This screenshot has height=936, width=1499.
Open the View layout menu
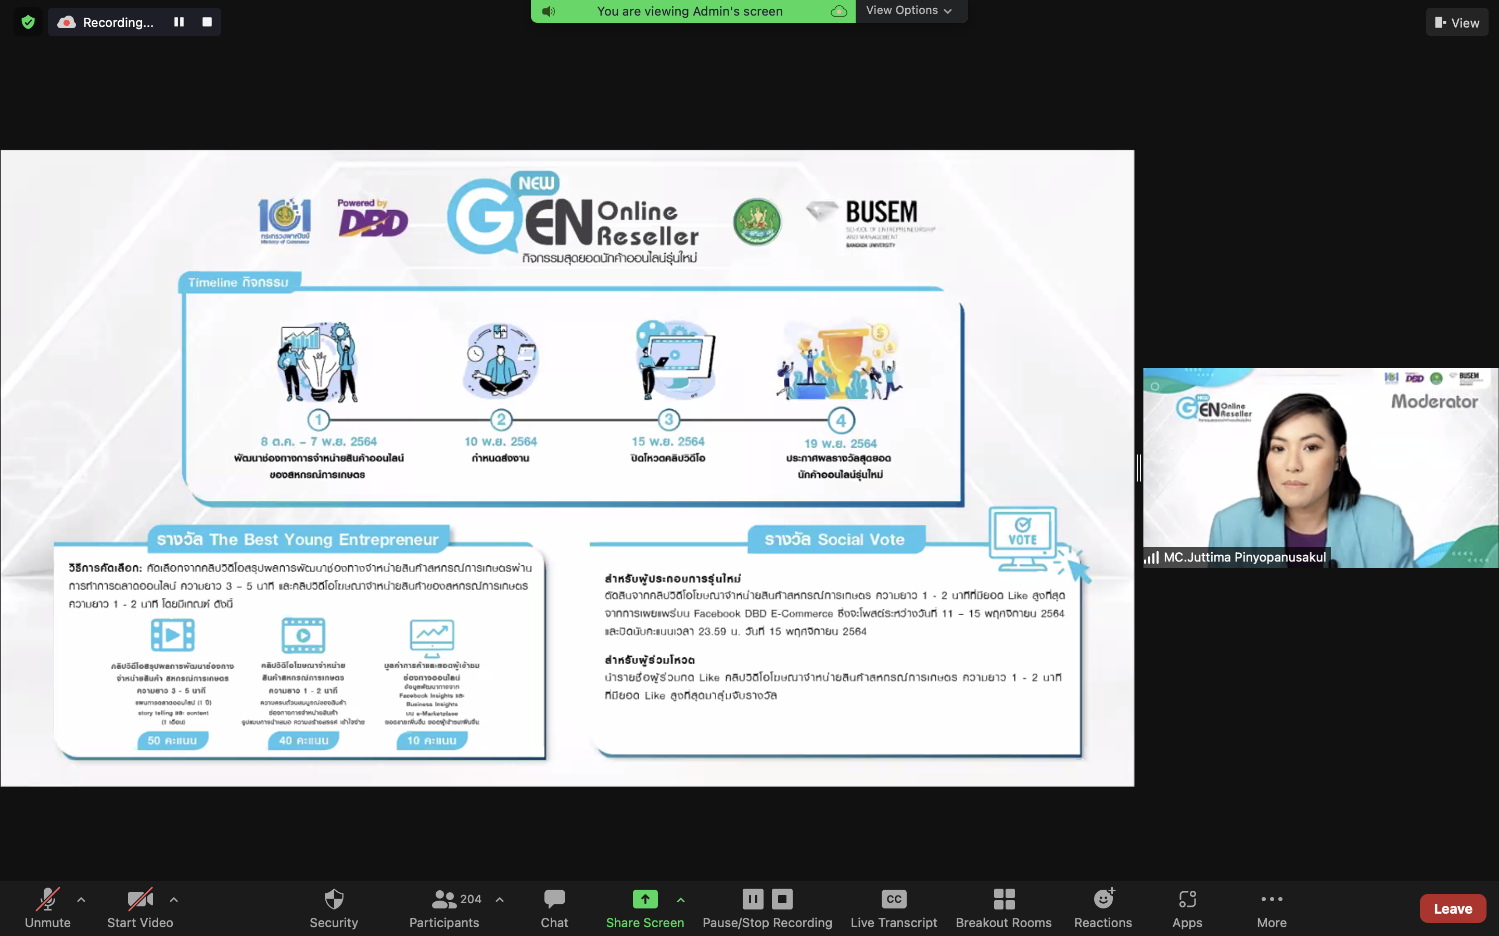(x=1456, y=23)
